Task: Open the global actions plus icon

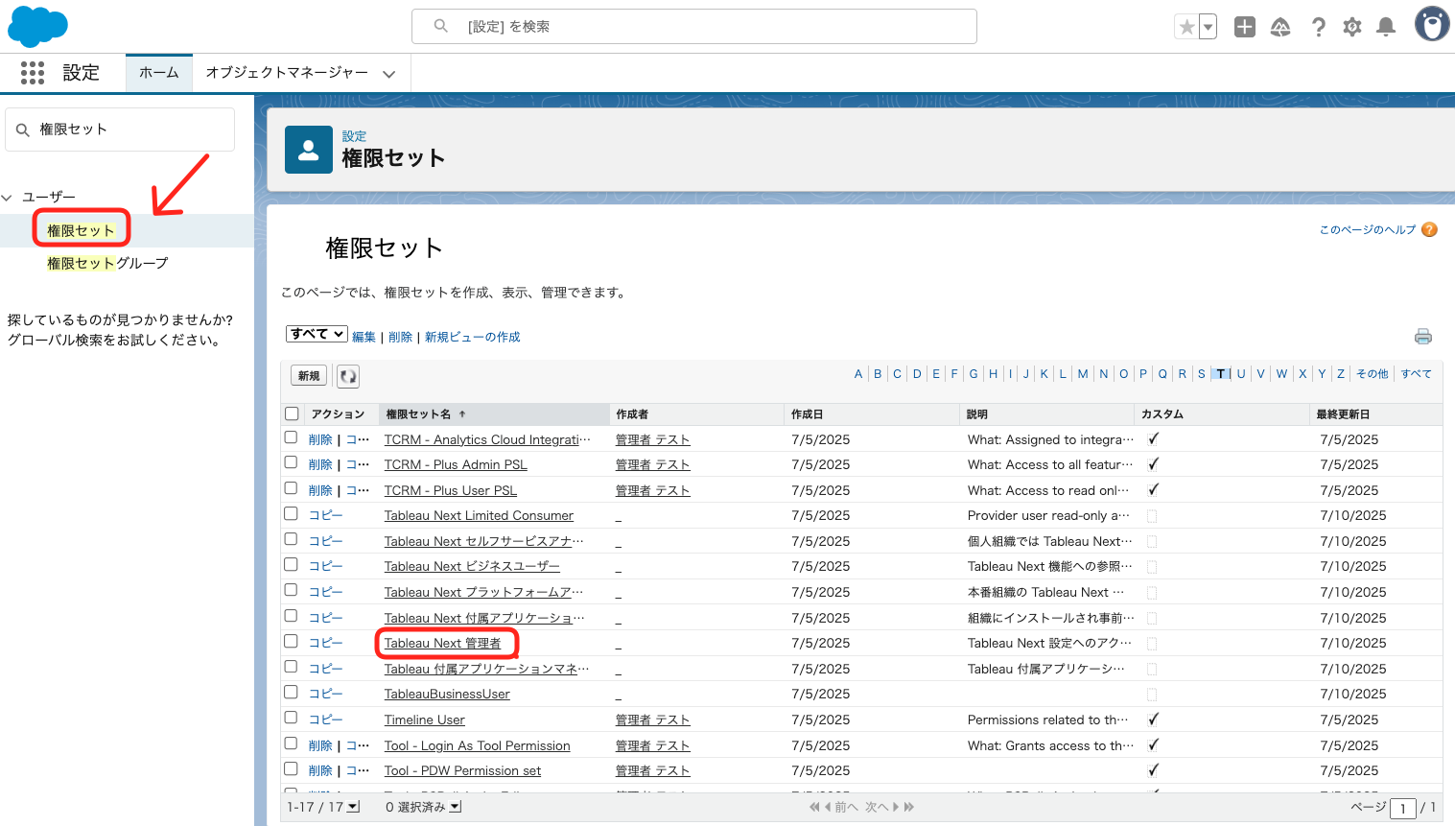Action: click(1245, 27)
